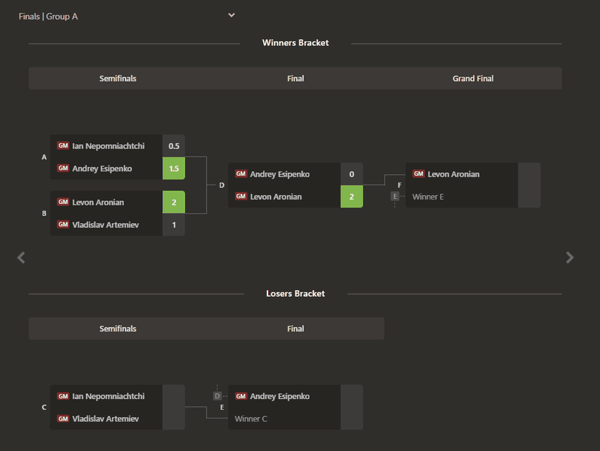Screen dimensions: 600x451
Task: Click Esipenko's green 1.5 score box
Action: (174, 168)
